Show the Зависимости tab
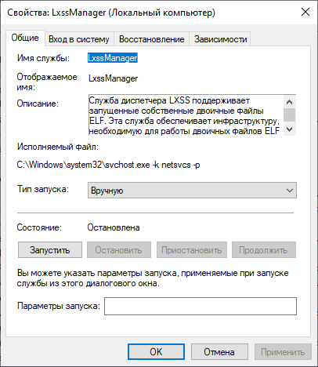The image size is (318, 367). [220, 39]
